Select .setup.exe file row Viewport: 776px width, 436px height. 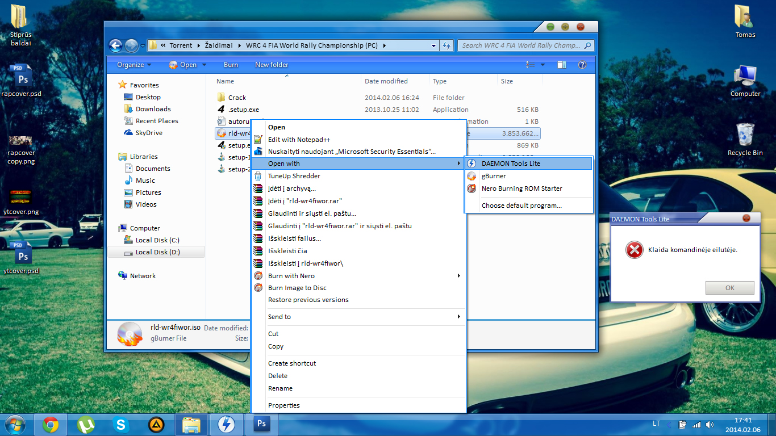(378, 110)
